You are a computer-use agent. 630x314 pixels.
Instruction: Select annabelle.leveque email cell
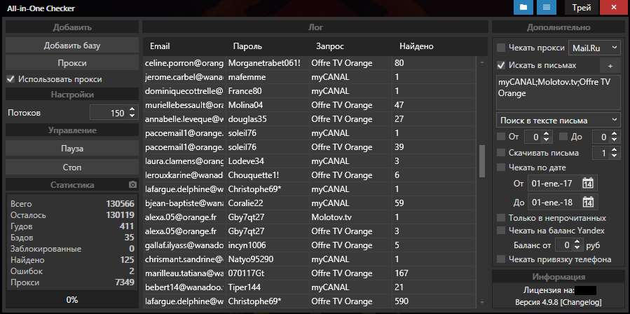[x=184, y=119]
